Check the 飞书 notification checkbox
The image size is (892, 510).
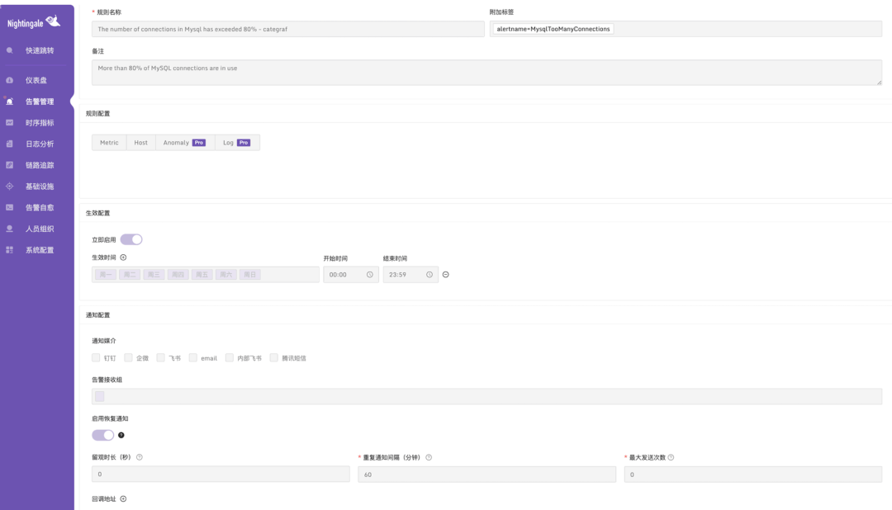(161, 357)
